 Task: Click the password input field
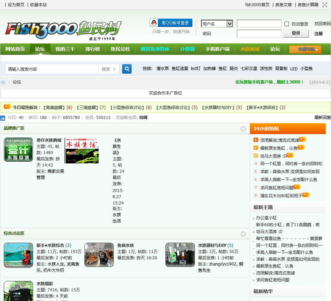point(259,33)
